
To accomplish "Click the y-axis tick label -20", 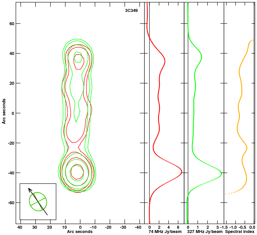I will coord(11,143).
